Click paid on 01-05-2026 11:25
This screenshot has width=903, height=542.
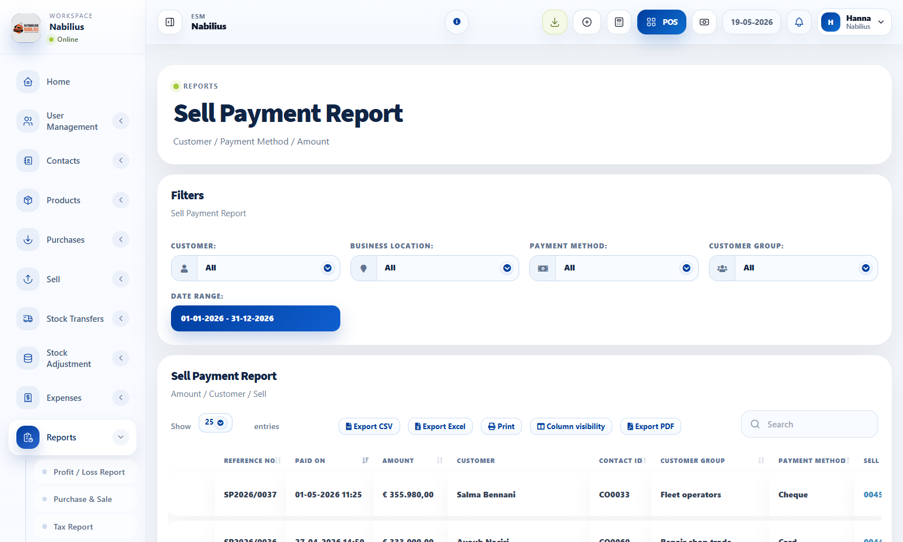click(328, 495)
